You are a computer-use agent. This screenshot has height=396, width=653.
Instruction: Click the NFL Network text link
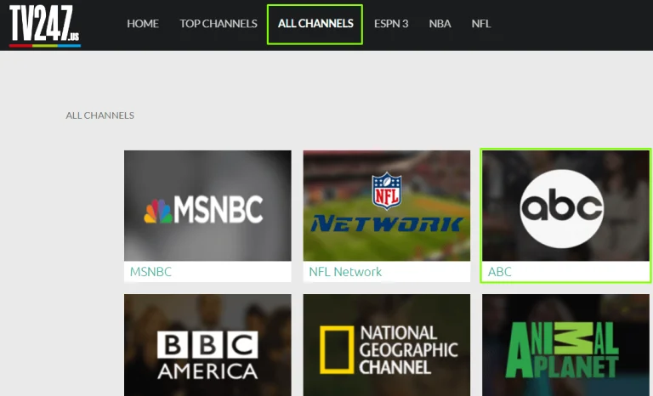click(345, 271)
